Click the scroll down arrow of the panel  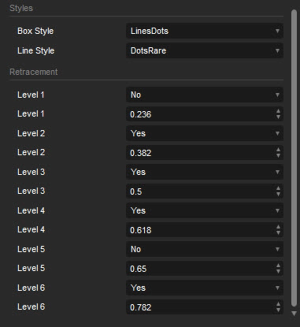pyautogui.click(x=294, y=313)
